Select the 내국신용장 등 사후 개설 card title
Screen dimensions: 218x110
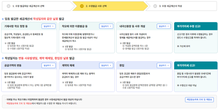click(132, 26)
